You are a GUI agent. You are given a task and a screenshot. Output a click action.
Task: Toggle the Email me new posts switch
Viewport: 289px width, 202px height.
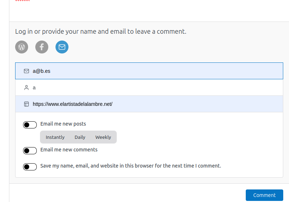coord(30,125)
